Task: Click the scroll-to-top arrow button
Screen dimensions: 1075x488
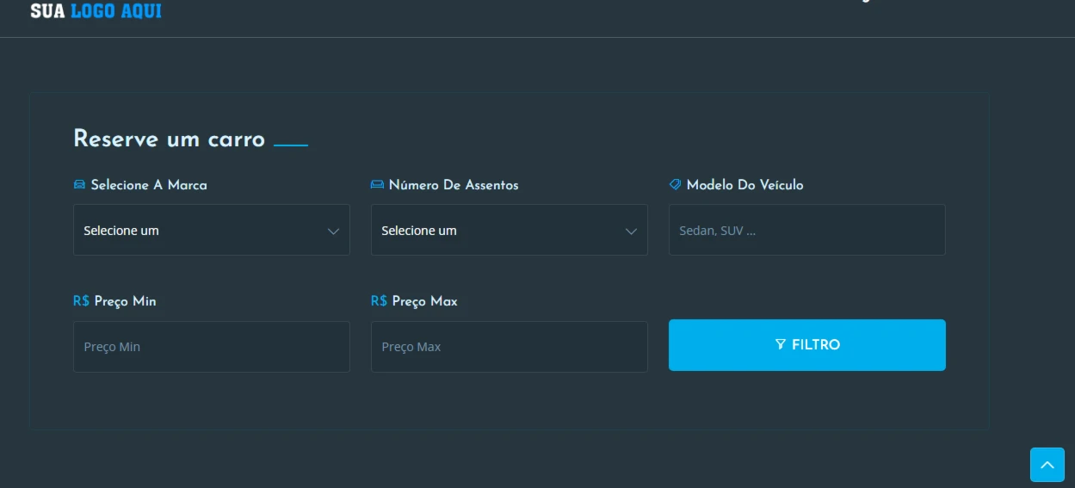Action: [x=1047, y=465]
